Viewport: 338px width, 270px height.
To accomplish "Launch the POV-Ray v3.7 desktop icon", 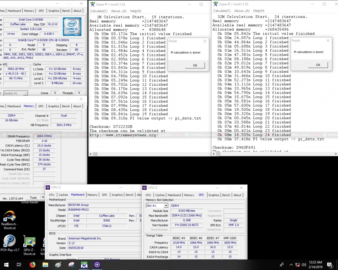I will [10, 243].
